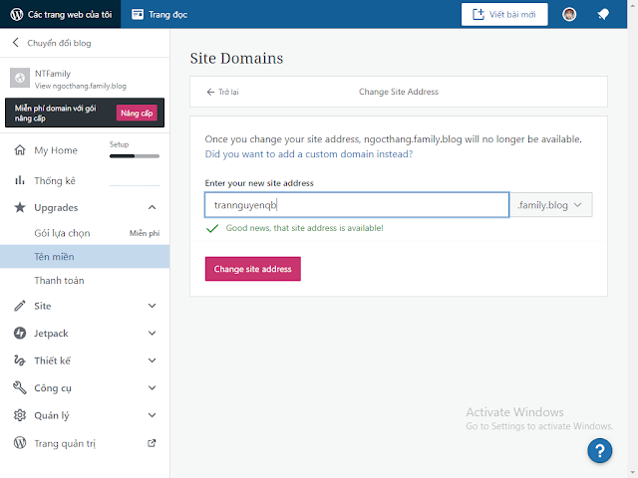Image resolution: width=638 pixels, height=478 pixels.
Task: Open the Các trang web của tôi menu
Action: point(61,14)
